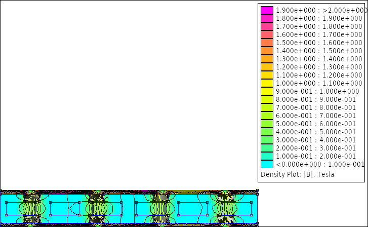Click the 8.000e-001 : 9.000e-001 legend swatch

click(267, 99)
